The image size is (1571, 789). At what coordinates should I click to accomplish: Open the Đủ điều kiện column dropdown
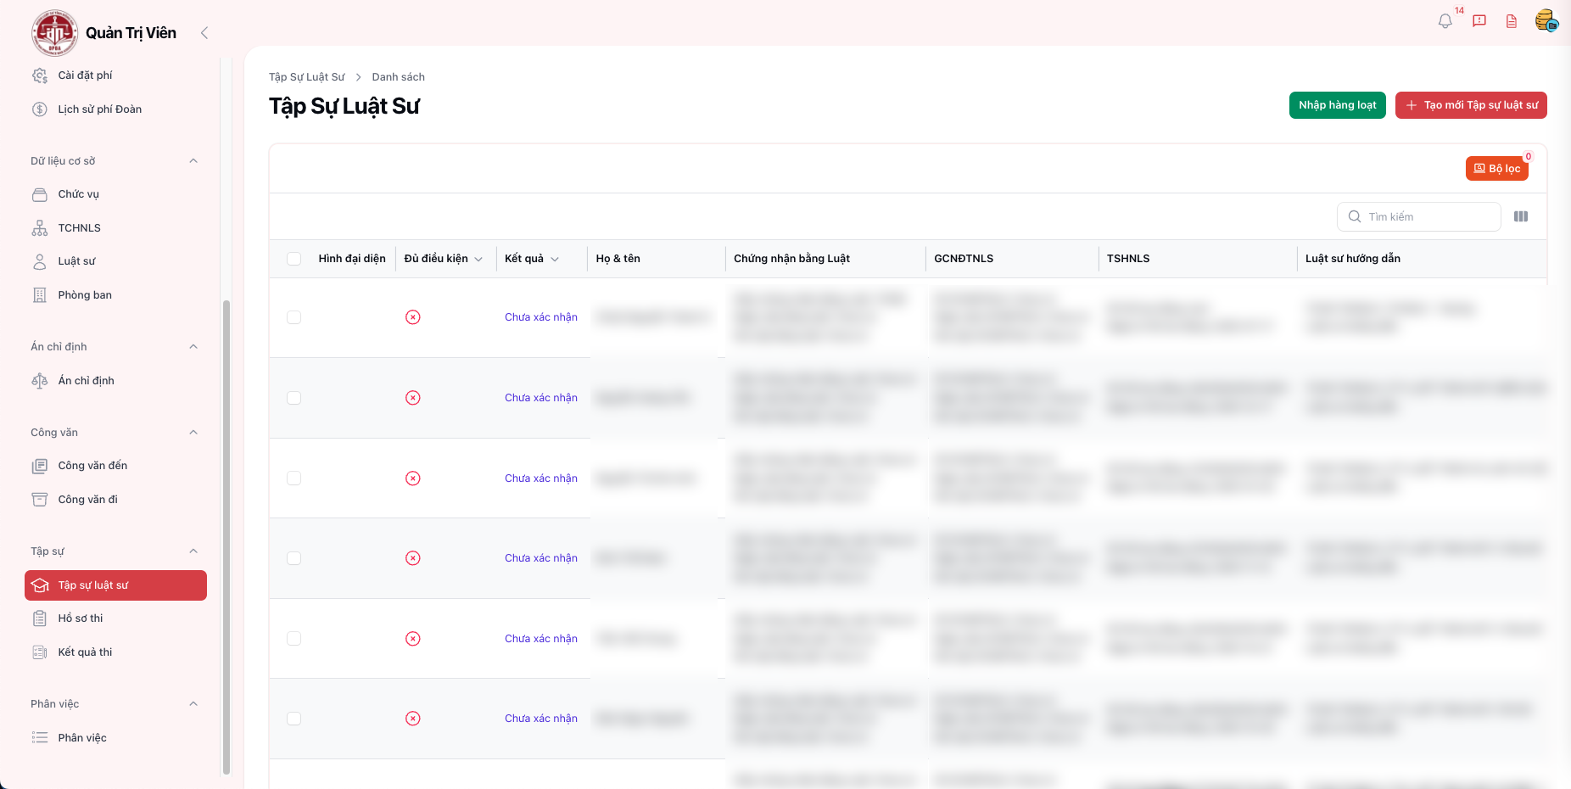pos(478,260)
